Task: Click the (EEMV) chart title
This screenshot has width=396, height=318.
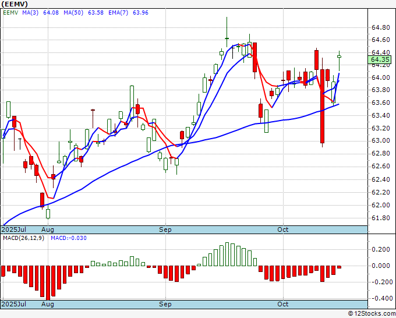Action: point(15,4)
